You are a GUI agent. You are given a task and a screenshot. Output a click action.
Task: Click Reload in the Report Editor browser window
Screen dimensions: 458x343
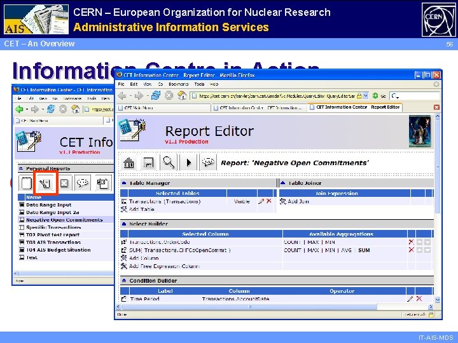pyautogui.click(x=156, y=95)
